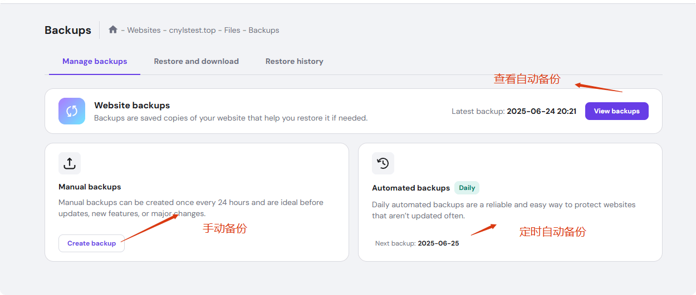The height and width of the screenshot is (295, 696).
Task: Click the Automated backups heading
Action: [x=410, y=188]
